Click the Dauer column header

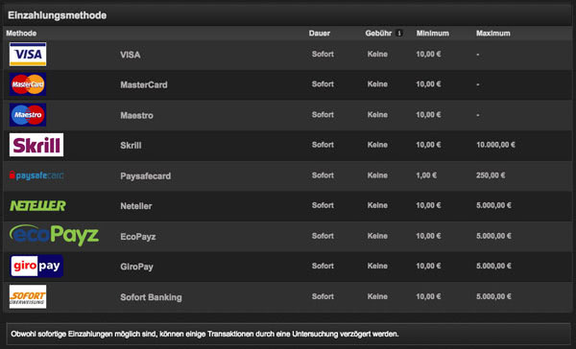[320, 33]
